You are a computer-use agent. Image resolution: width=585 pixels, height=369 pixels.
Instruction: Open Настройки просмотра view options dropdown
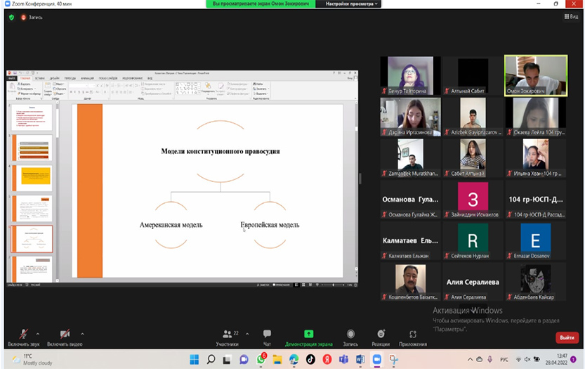tap(352, 4)
